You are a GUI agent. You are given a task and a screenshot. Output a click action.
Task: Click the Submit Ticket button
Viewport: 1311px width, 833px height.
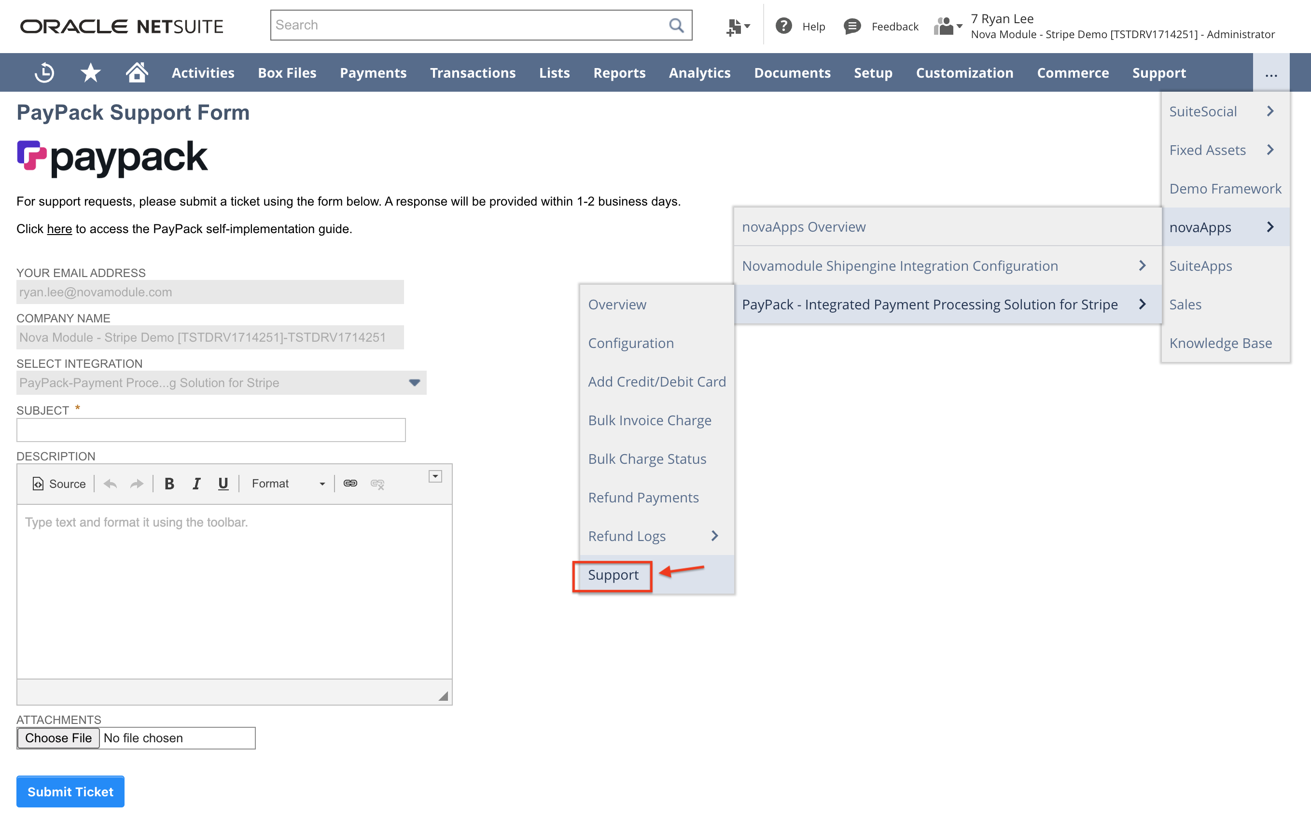click(x=70, y=791)
